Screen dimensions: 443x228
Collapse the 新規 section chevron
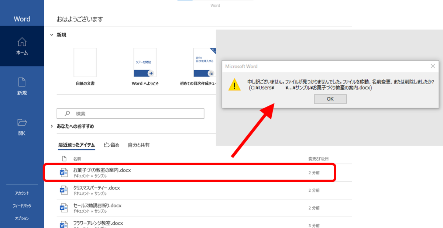52,35
